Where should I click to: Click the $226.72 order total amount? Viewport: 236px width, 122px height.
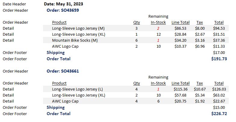coord(219,114)
